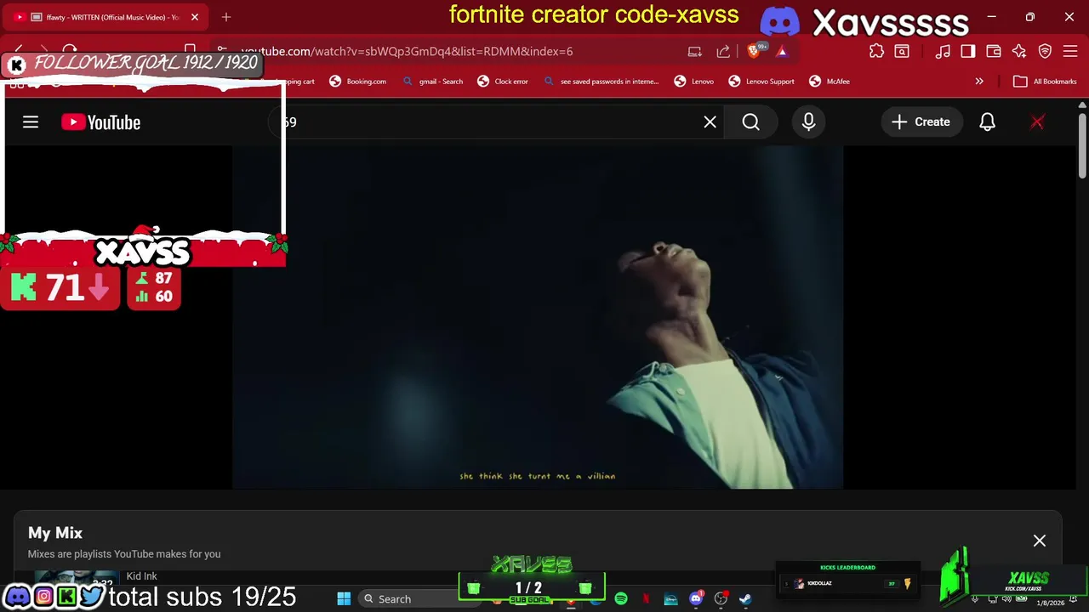Open the Lenovo Support bookmark
This screenshot has width=1089, height=612.
[761, 82]
